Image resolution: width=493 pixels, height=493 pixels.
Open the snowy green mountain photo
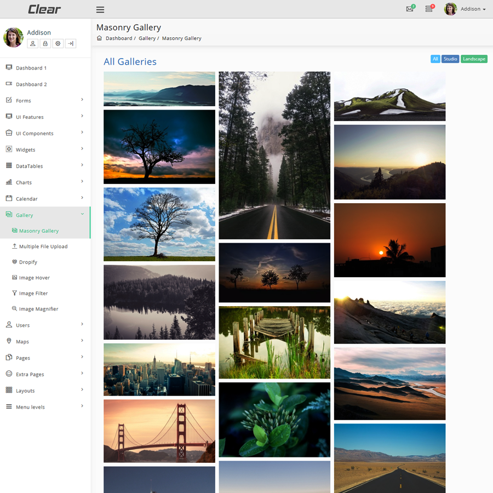(389, 96)
